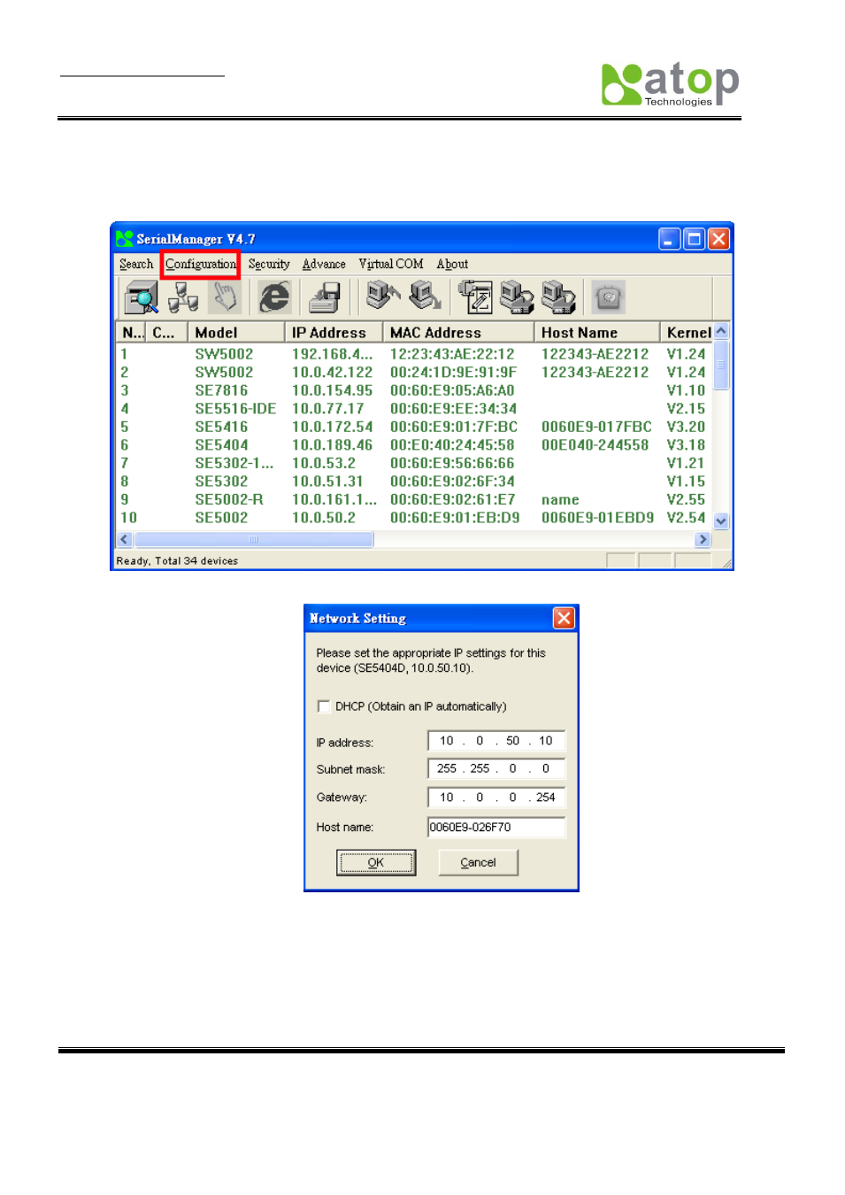845x1195 pixels.
Task: Select the SE5404 device row
Action: pos(414,445)
